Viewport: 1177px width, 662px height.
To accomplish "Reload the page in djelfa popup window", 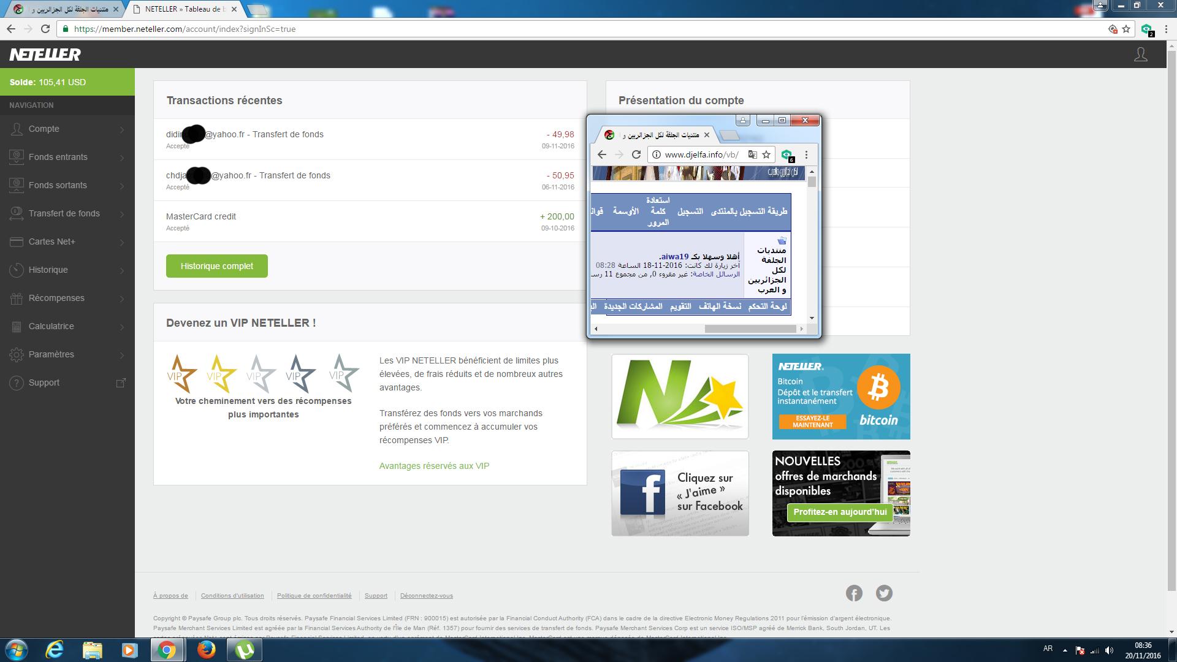I will click(636, 154).
